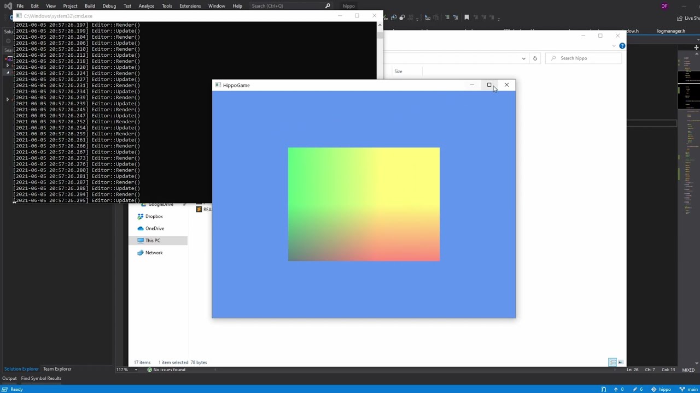Screen dimensions: 700x393
Task: Refresh the File Explorer folder
Action: pyautogui.click(x=535, y=58)
